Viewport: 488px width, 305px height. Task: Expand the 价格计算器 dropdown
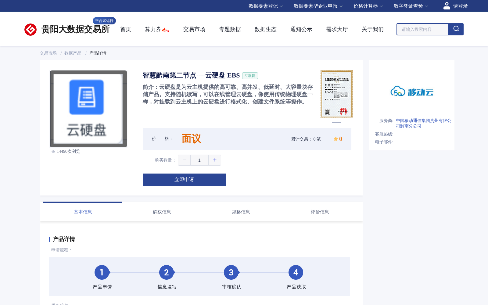(368, 6)
